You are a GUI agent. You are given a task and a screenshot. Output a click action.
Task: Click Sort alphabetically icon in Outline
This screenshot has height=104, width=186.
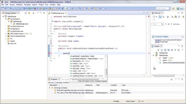165,50
